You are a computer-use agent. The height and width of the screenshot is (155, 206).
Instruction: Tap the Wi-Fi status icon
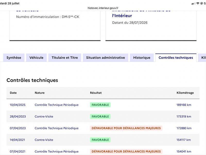pos(198,3)
